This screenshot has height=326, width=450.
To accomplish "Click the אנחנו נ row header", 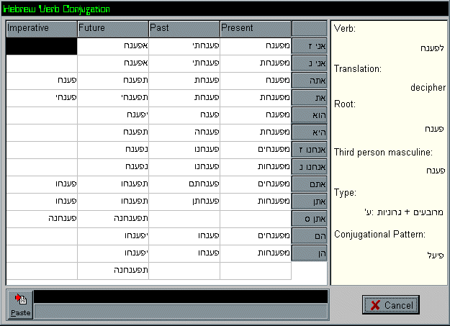I will point(310,167).
